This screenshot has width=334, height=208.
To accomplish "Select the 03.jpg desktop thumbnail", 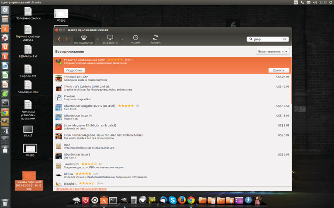I will pyautogui.click(x=61, y=15).
